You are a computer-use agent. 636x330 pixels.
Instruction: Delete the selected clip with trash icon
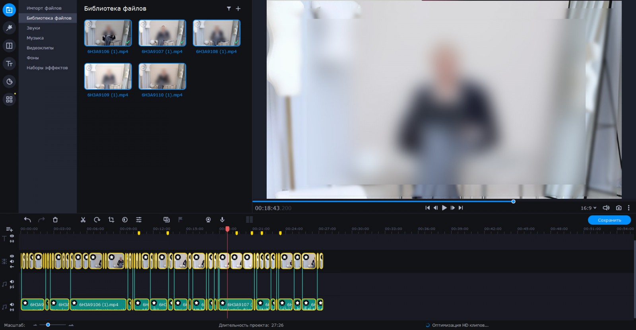[55, 219]
